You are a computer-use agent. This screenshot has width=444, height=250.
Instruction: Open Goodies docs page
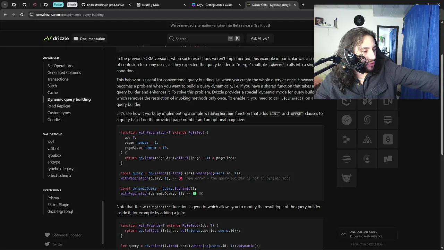click(x=54, y=119)
